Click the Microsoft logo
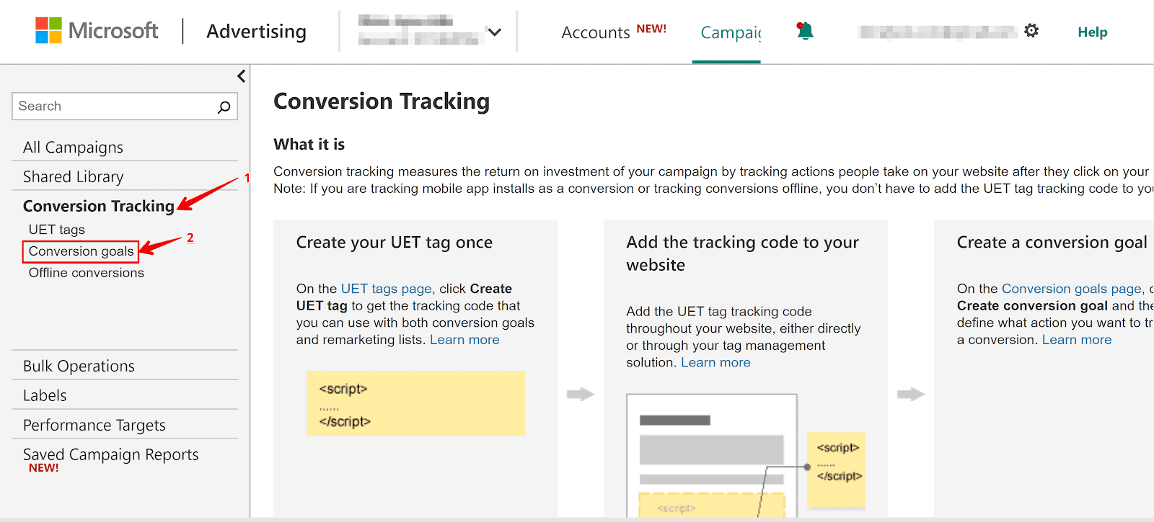Image resolution: width=1154 pixels, height=522 pixels. [x=97, y=31]
